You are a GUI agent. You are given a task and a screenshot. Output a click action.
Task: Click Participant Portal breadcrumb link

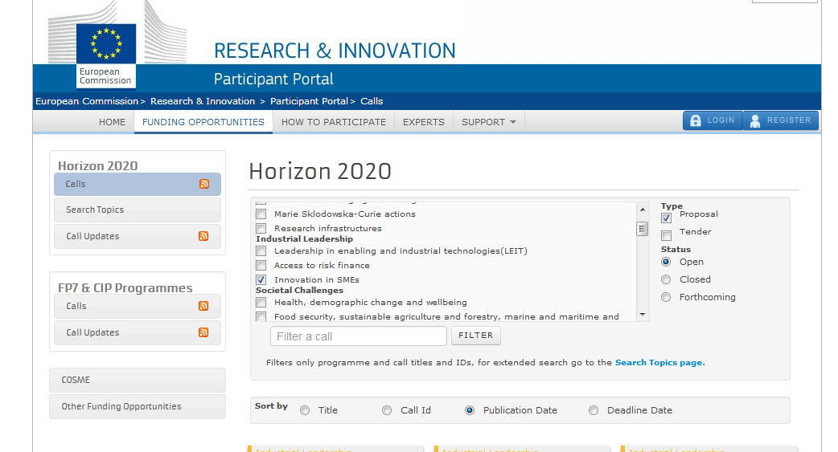[x=309, y=101]
